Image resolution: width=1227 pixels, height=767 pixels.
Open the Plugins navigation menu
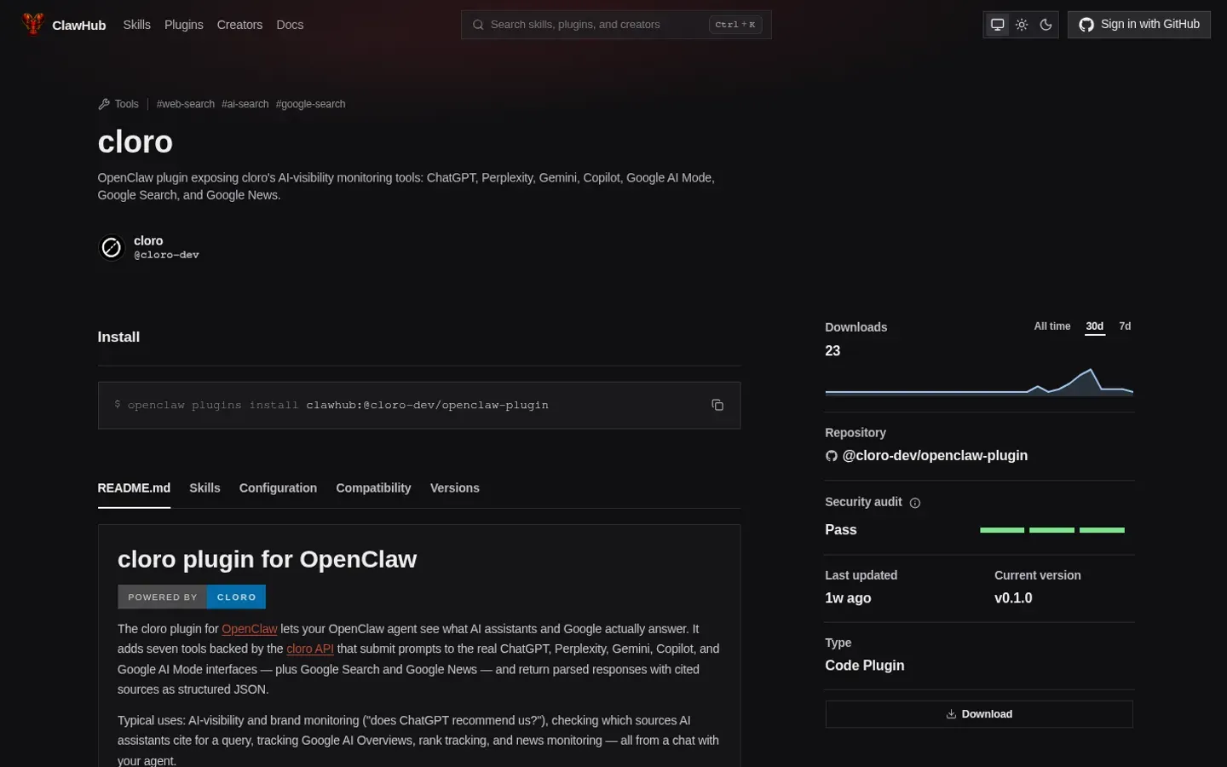[x=183, y=25]
